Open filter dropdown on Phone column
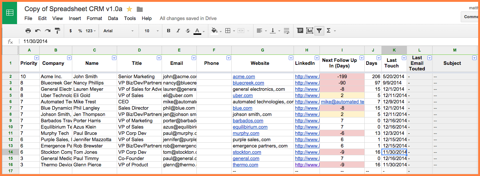Viewport: 480px width, 176px height. tap(228, 58)
